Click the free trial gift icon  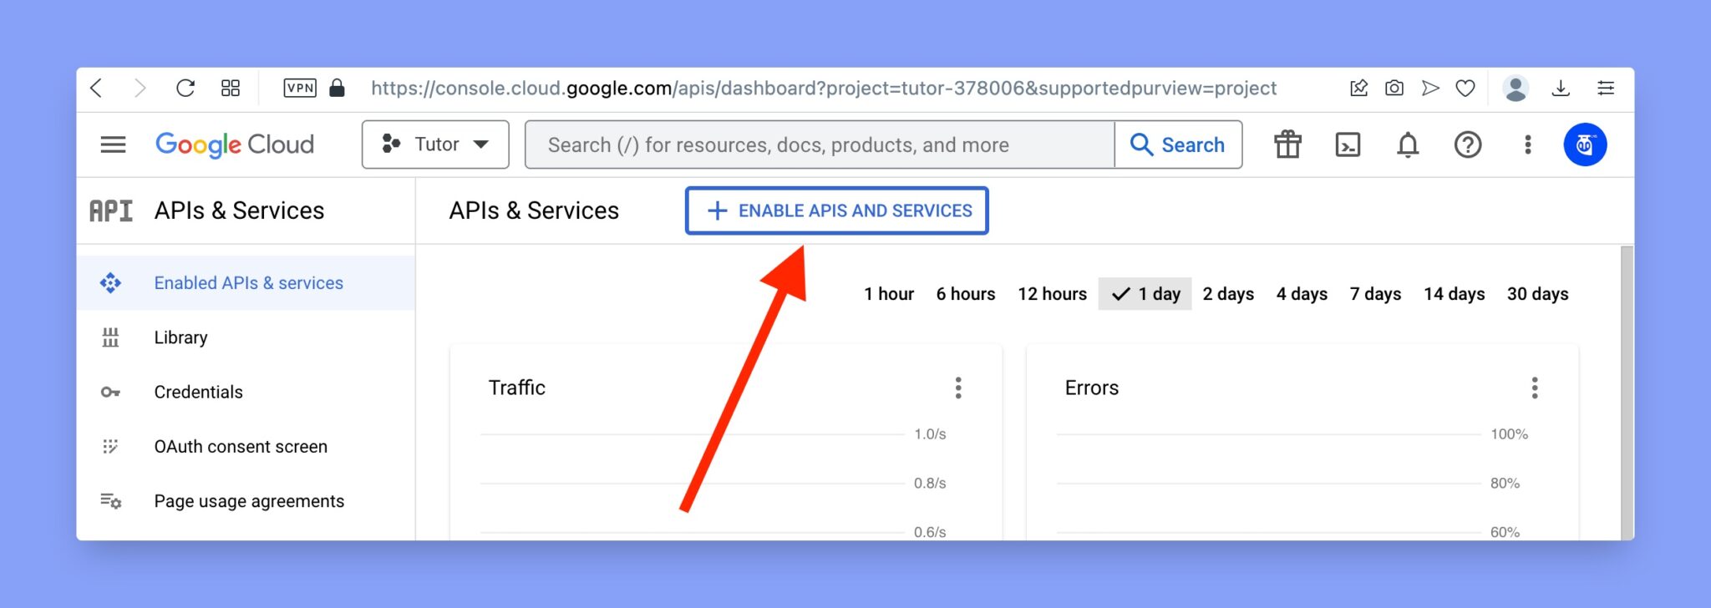[1287, 144]
